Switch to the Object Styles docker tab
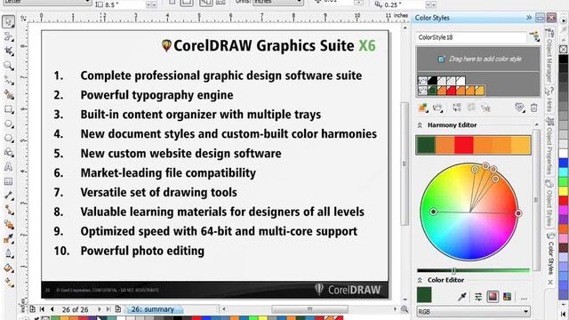Viewport: 569px width, 320px height. [x=549, y=204]
